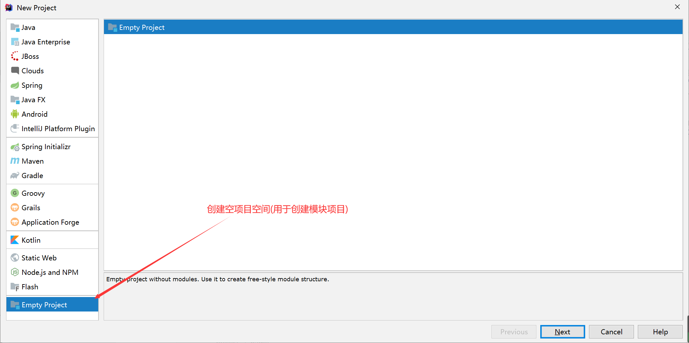The height and width of the screenshot is (343, 689).
Task: Click the IntelliJ Platform Plugin icon
Action: (15, 129)
